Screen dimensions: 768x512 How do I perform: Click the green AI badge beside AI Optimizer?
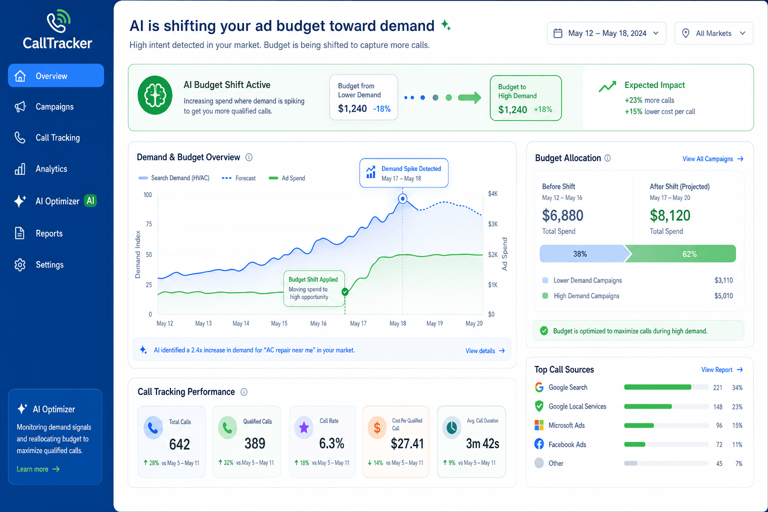(90, 200)
